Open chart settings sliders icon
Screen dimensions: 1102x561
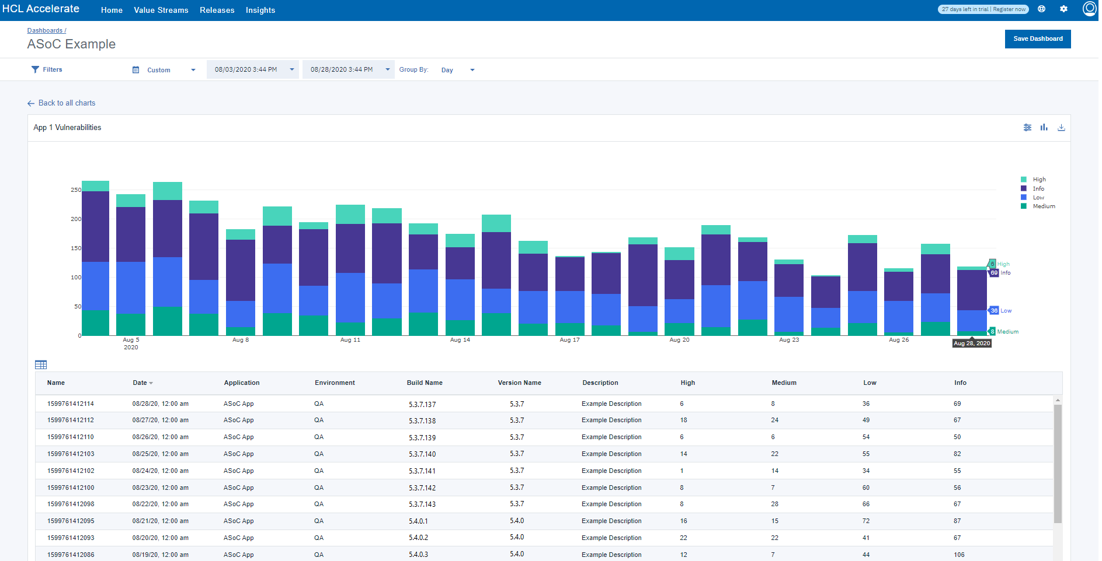point(1027,128)
